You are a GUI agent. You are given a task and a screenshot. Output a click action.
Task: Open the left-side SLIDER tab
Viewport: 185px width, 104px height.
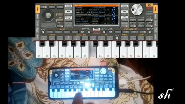[38, 16]
